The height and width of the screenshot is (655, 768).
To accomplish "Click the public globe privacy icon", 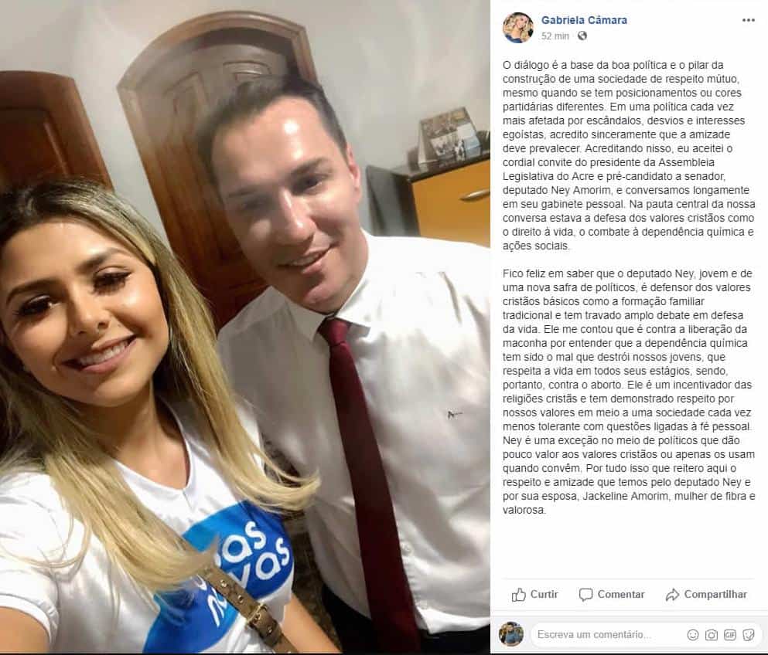I will (582, 36).
